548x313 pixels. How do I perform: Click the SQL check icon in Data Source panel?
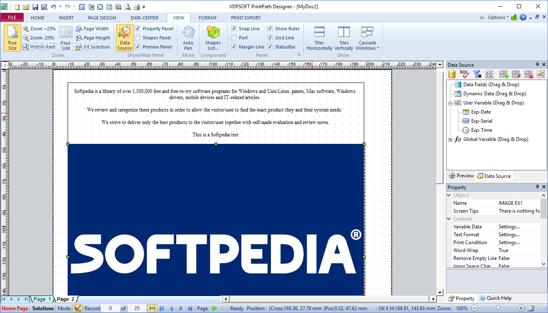click(x=465, y=74)
